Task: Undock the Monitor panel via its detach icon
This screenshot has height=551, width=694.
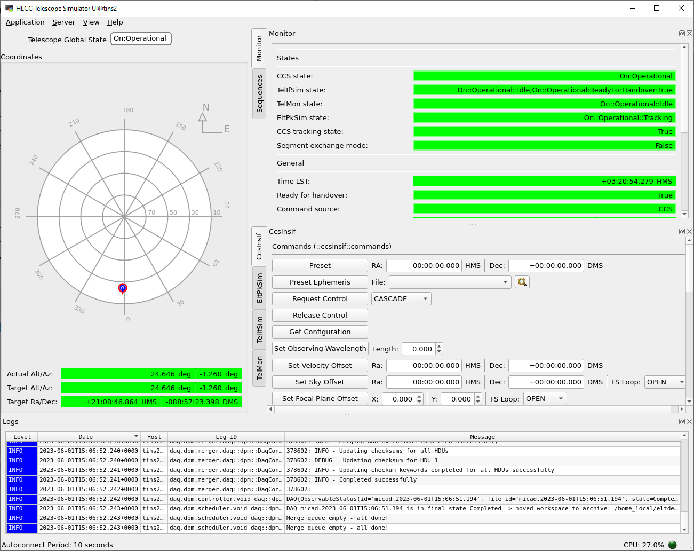Action: point(681,33)
